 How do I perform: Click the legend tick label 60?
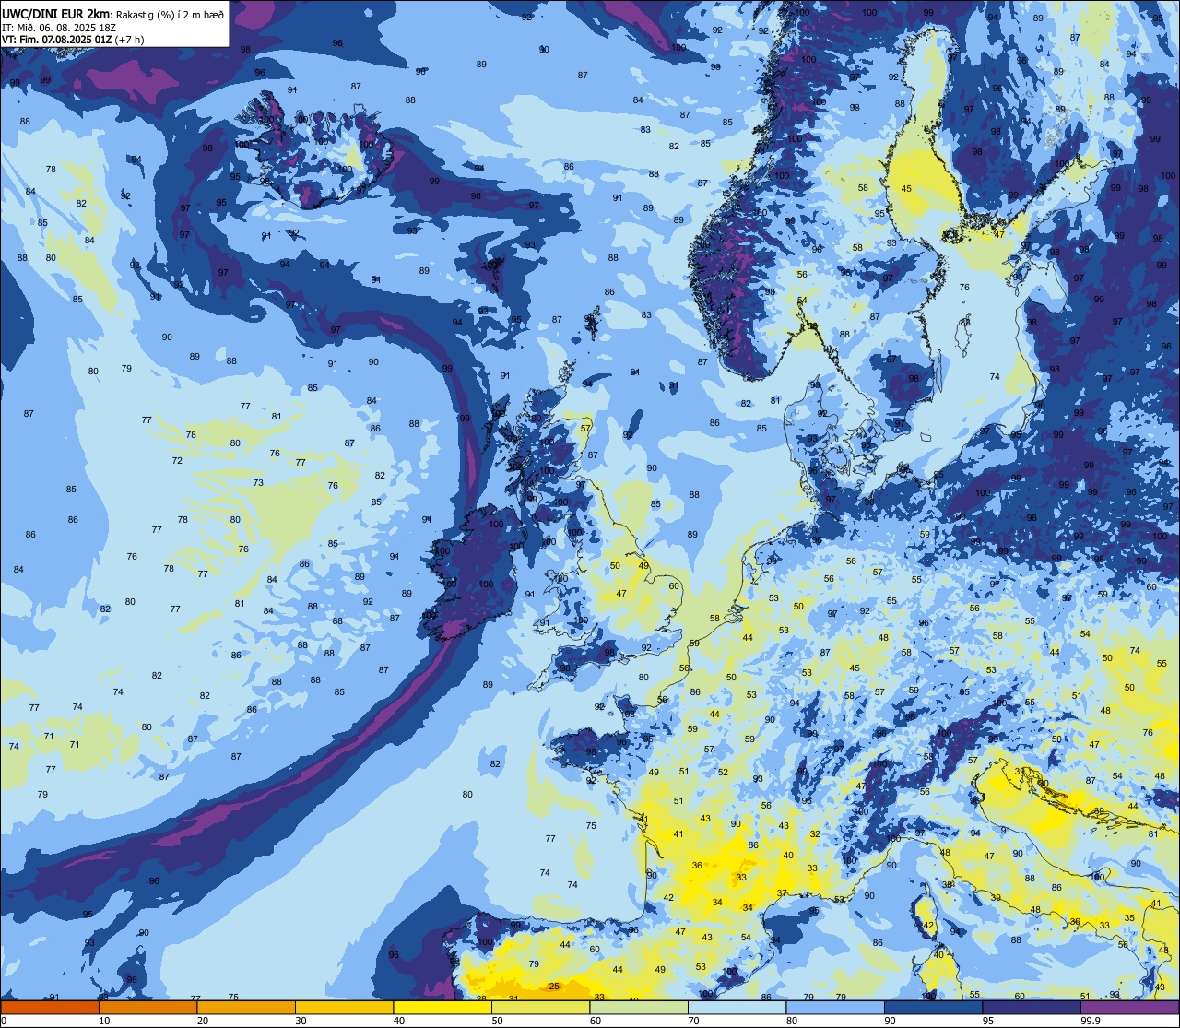[596, 1021]
